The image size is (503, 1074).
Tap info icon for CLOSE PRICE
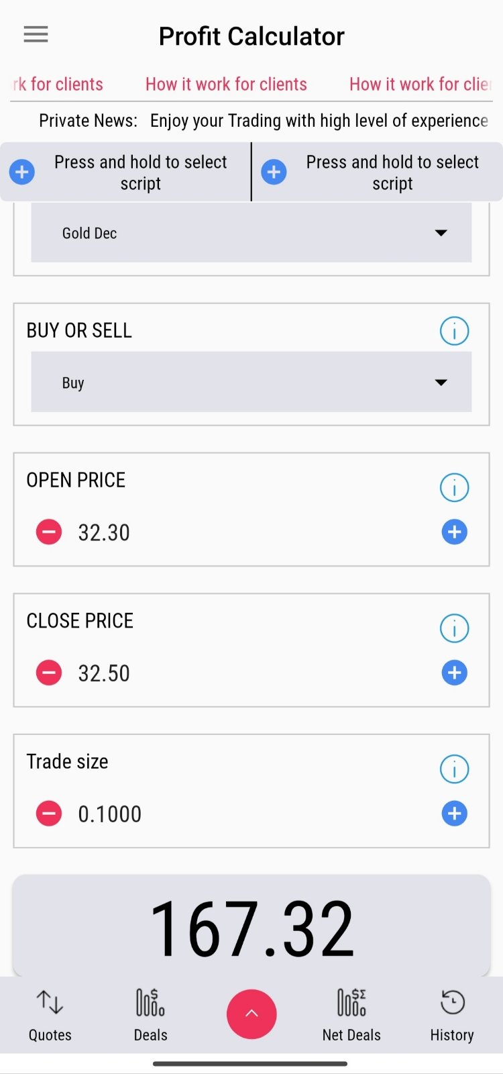tap(454, 629)
